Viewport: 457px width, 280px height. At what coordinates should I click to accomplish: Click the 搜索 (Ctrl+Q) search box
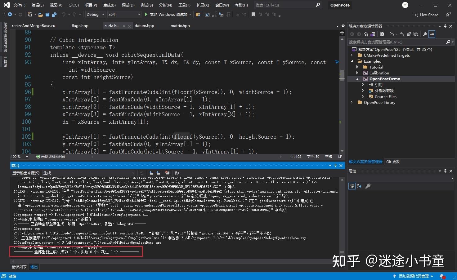pos(285,5)
